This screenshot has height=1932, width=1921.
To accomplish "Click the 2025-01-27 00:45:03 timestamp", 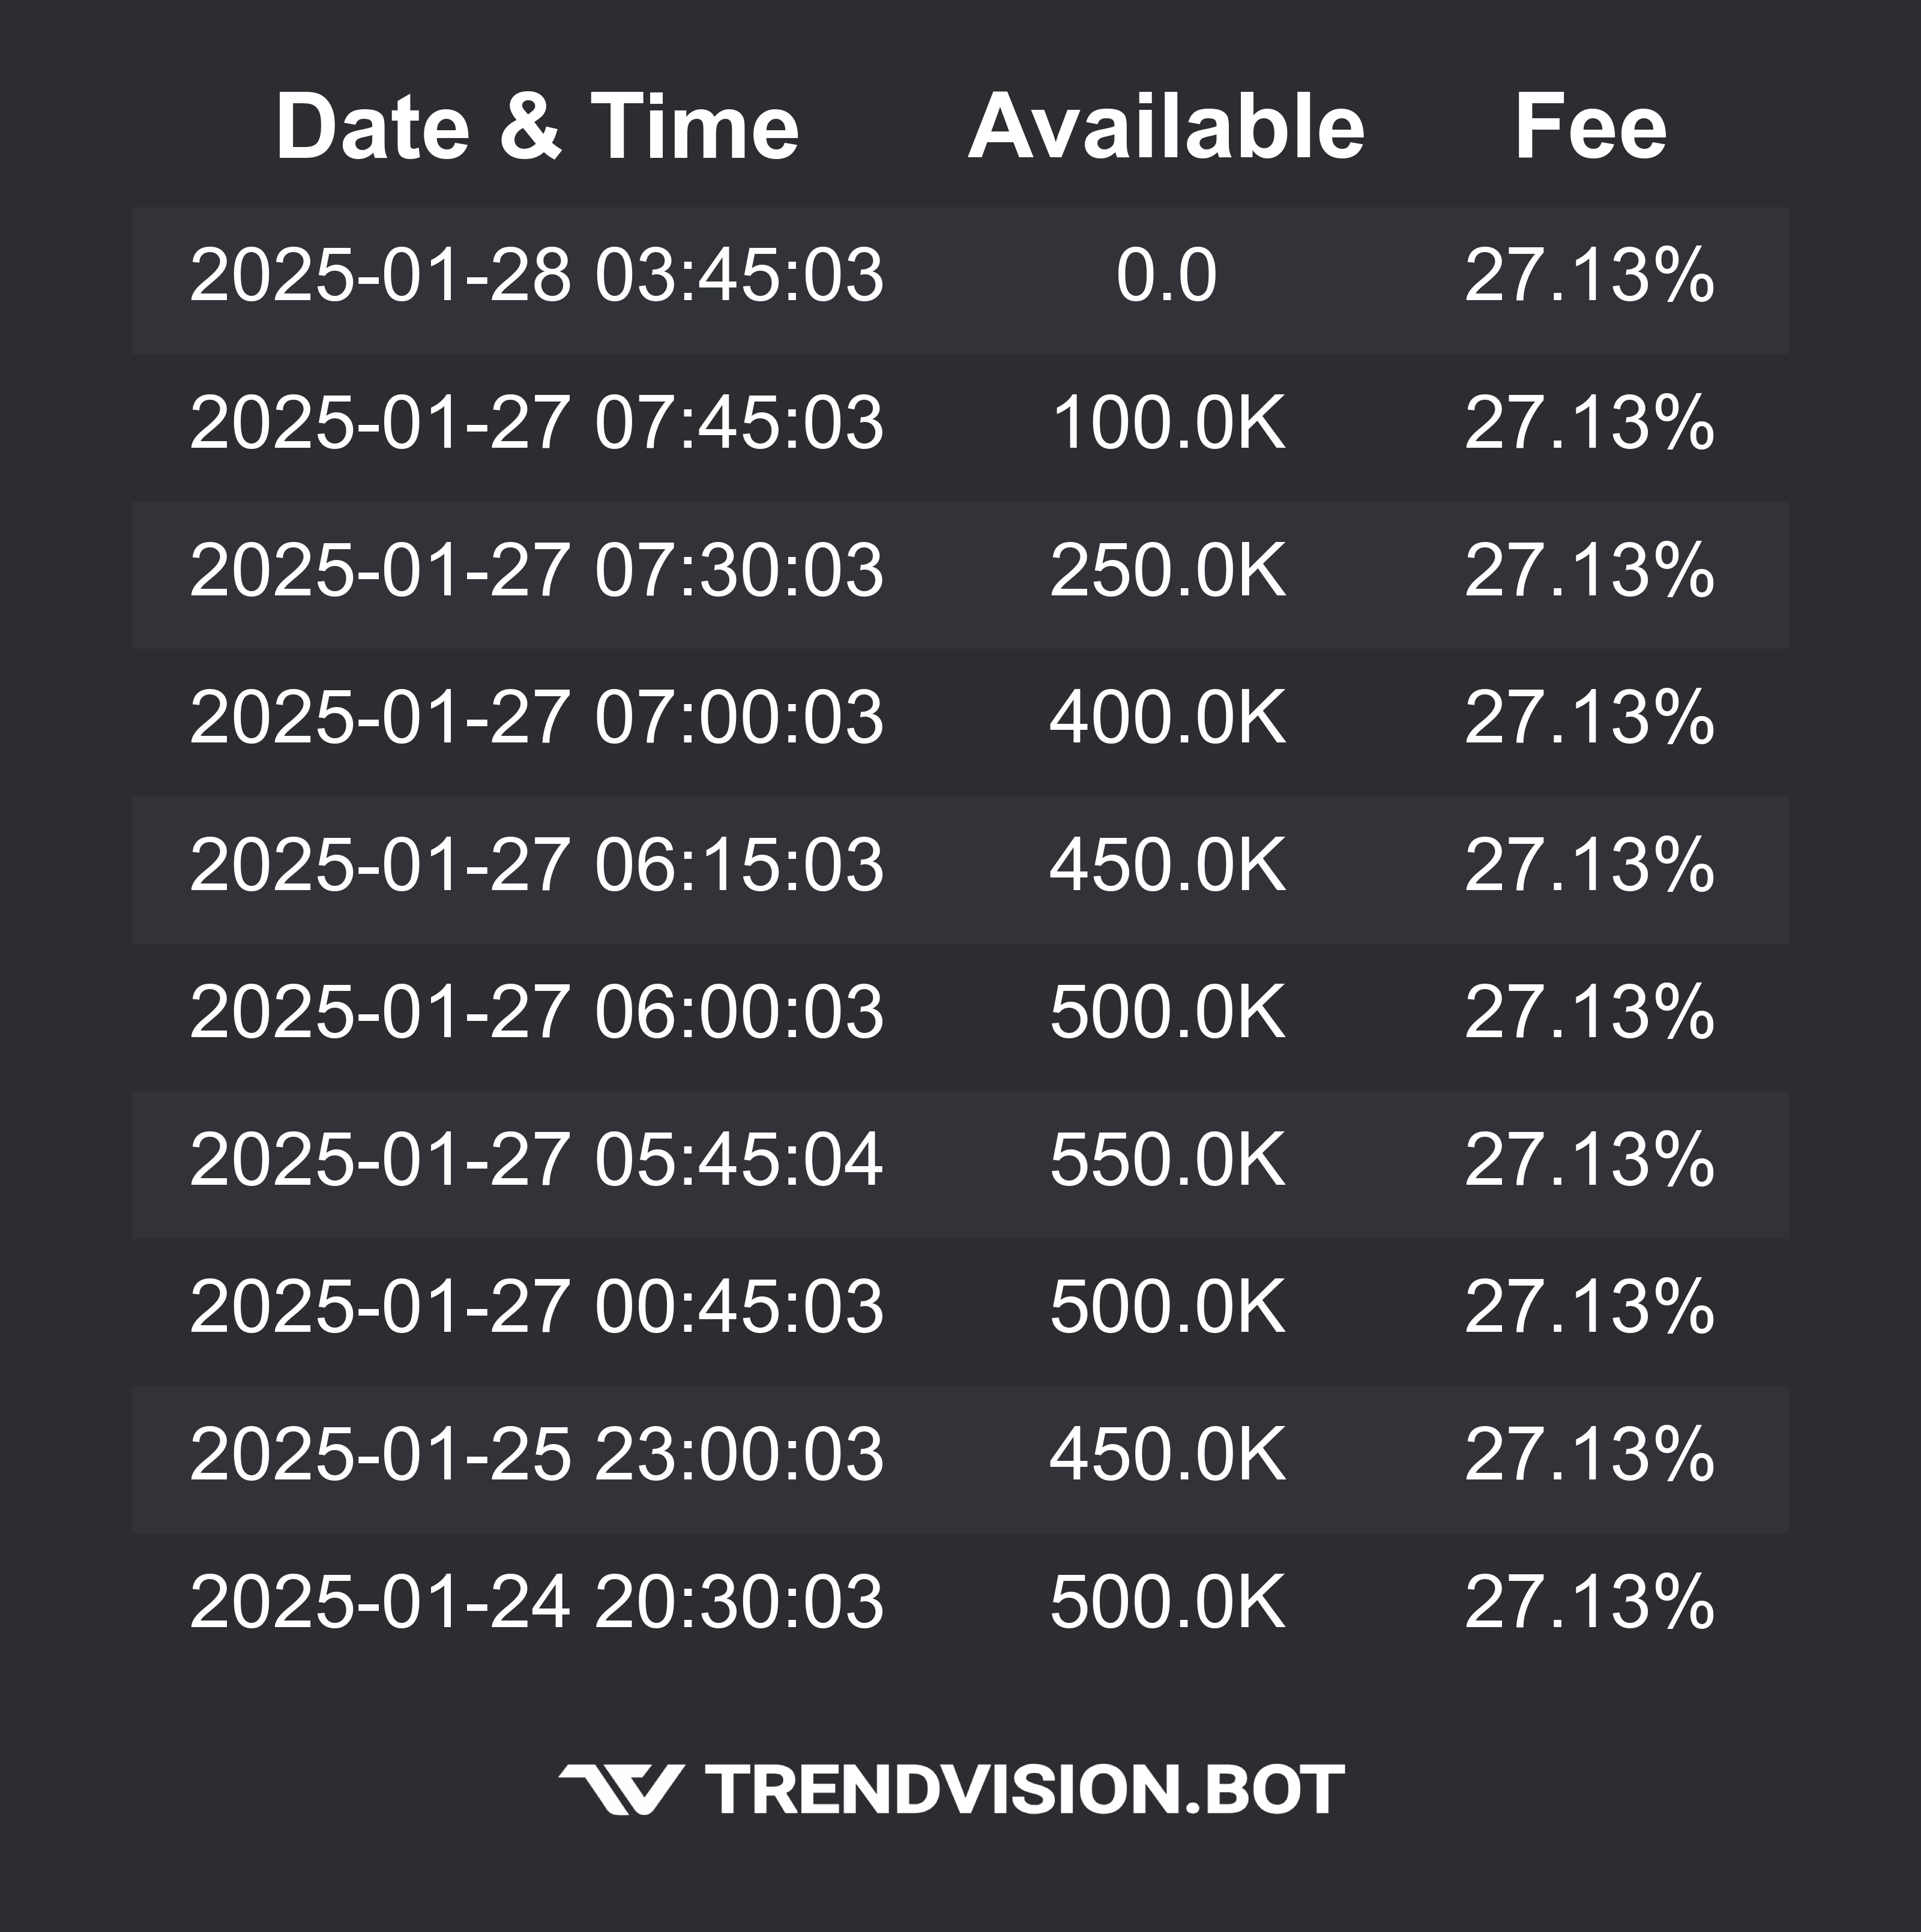I will (x=537, y=1306).
